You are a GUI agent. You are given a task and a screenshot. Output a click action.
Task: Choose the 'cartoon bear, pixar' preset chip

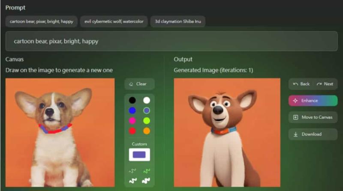click(41, 21)
